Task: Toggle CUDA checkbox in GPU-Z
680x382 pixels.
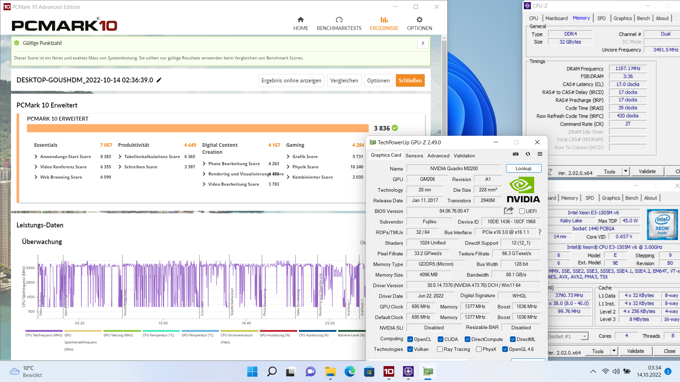Action: [441, 339]
